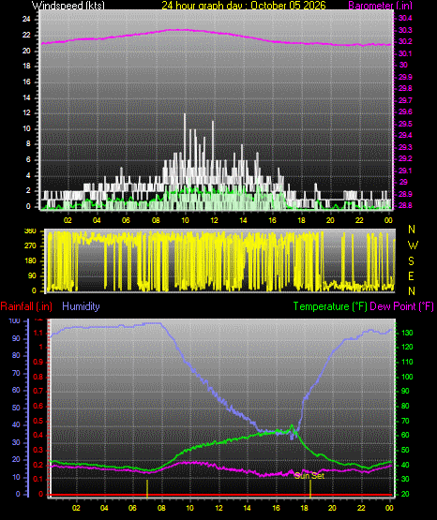Click hour "16" under the windspeed graph
The image size is (437, 520).
[272, 220]
